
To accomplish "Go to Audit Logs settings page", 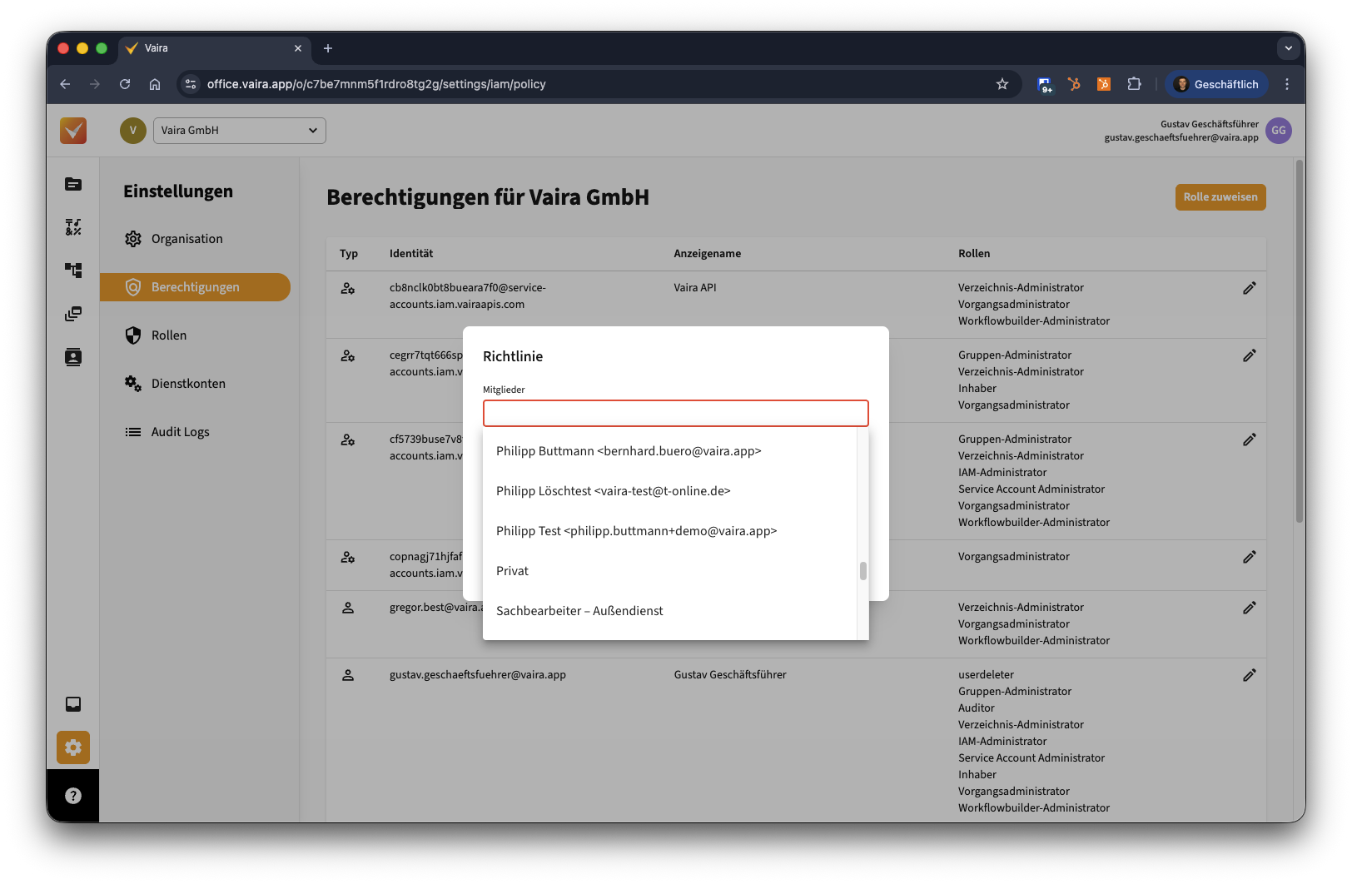I will (x=180, y=432).
